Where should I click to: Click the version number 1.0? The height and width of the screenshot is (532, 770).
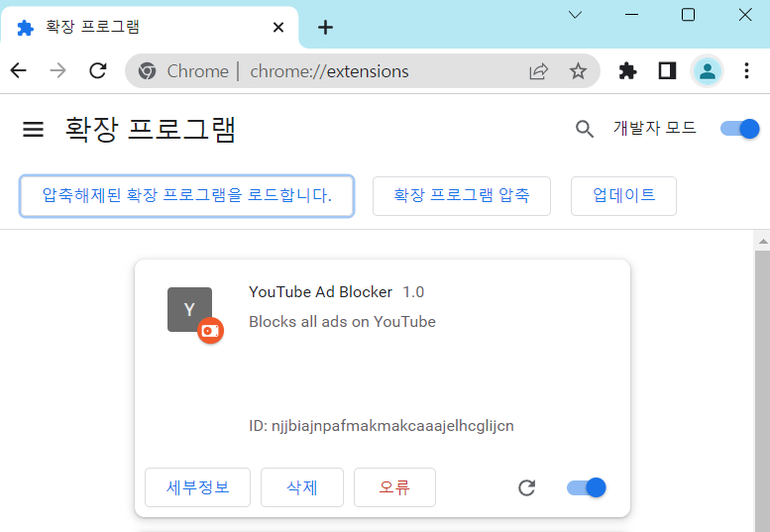pyautogui.click(x=413, y=292)
